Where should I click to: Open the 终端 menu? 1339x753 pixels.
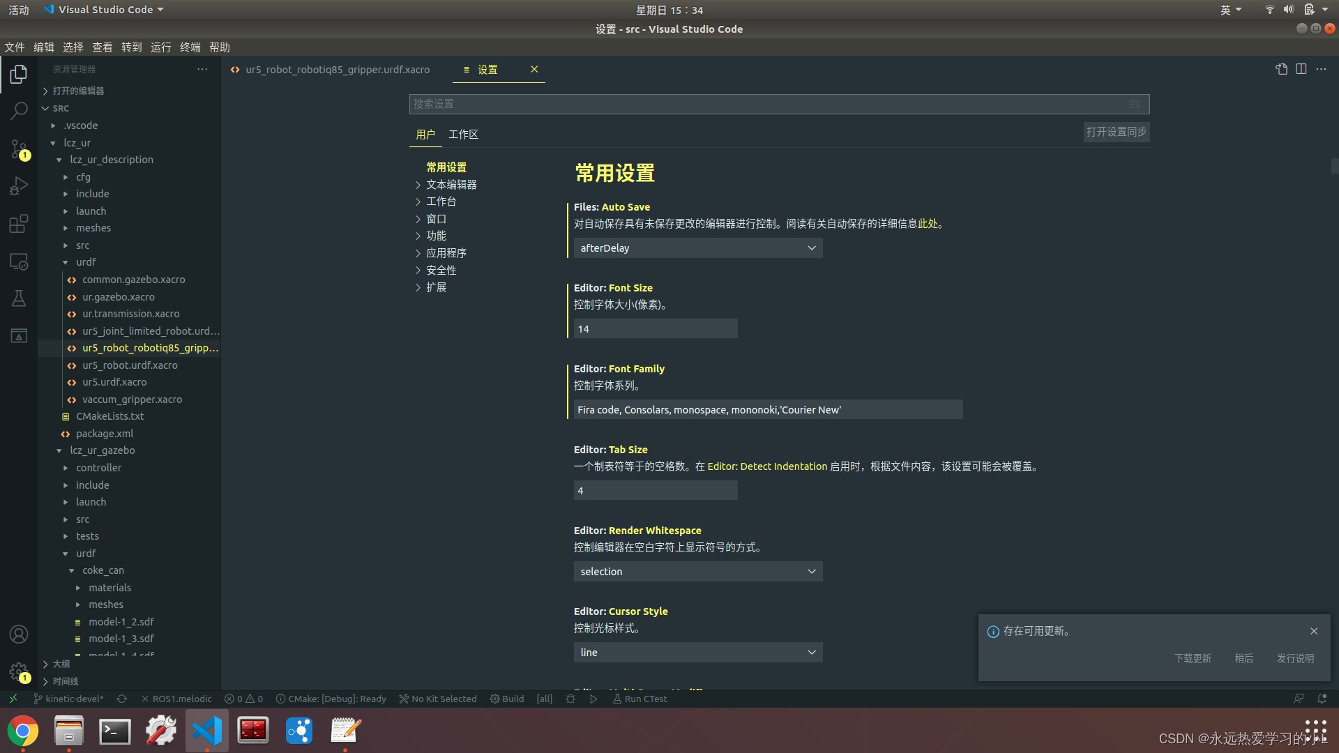(x=190, y=47)
